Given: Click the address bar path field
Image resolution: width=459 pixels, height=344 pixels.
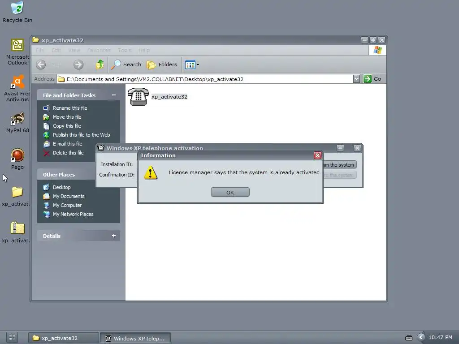Looking at the screenshot, I should (x=205, y=79).
